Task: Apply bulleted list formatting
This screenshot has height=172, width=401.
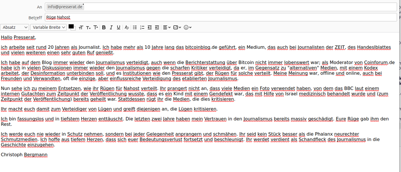Action: tap(135, 27)
